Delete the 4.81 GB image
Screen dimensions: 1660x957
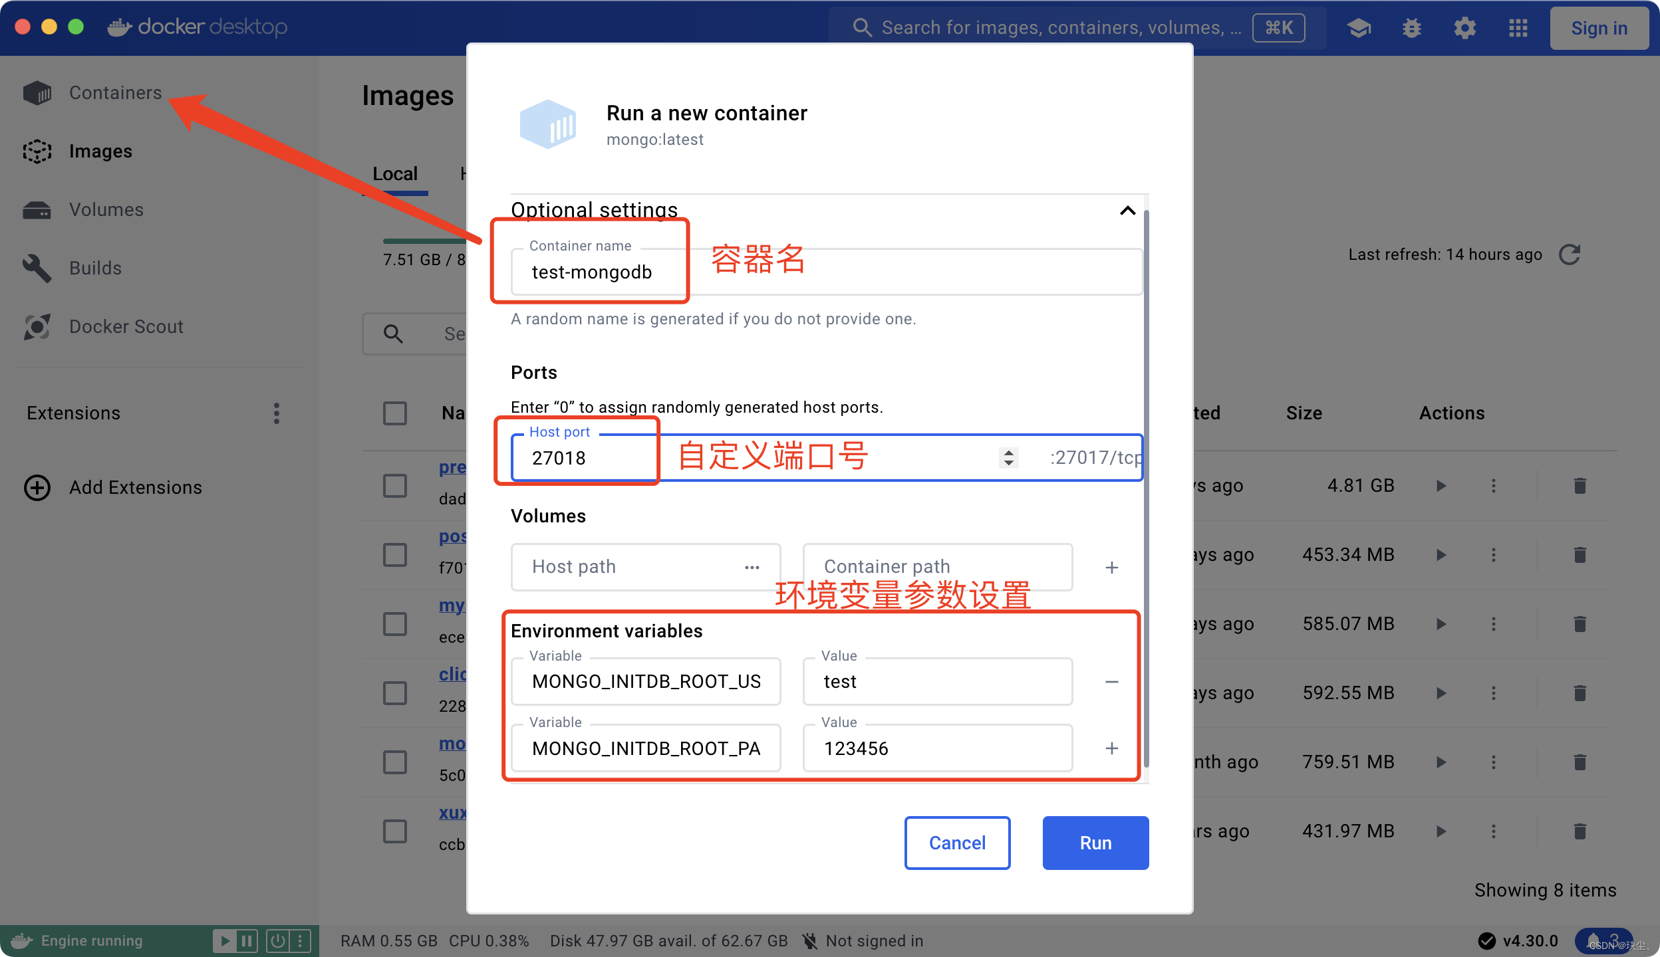[x=1580, y=486]
